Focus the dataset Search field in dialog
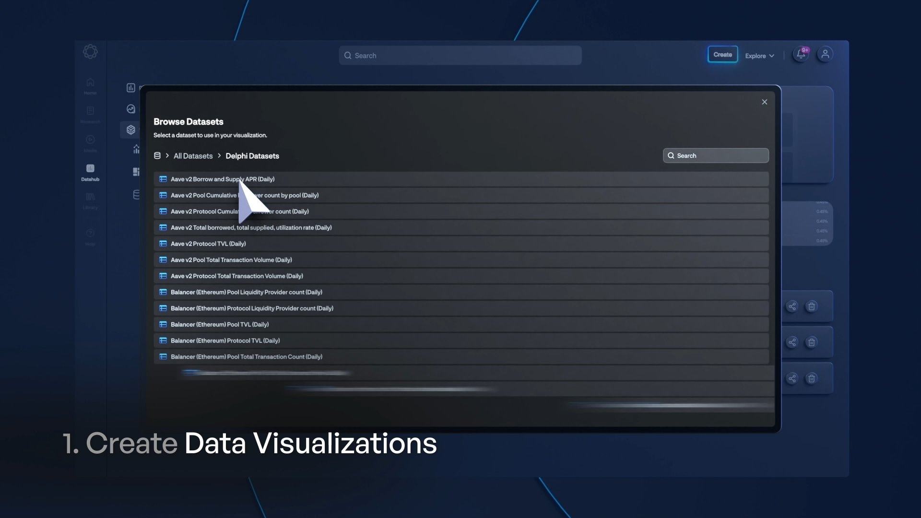This screenshot has height=518, width=921. pos(716,155)
